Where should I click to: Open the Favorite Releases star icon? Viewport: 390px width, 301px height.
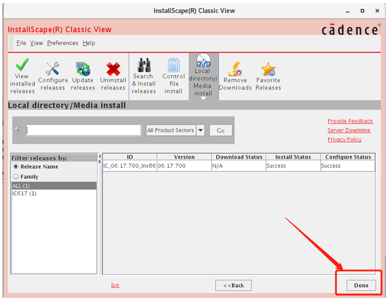[268, 74]
